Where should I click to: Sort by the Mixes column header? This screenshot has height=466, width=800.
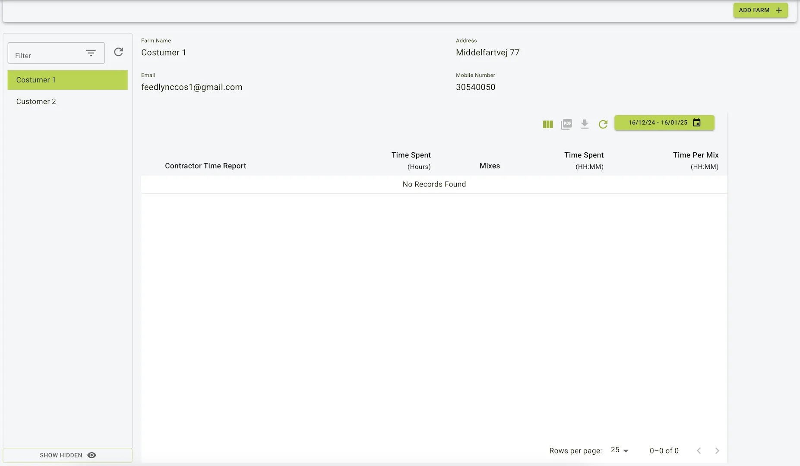coord(490,166)
